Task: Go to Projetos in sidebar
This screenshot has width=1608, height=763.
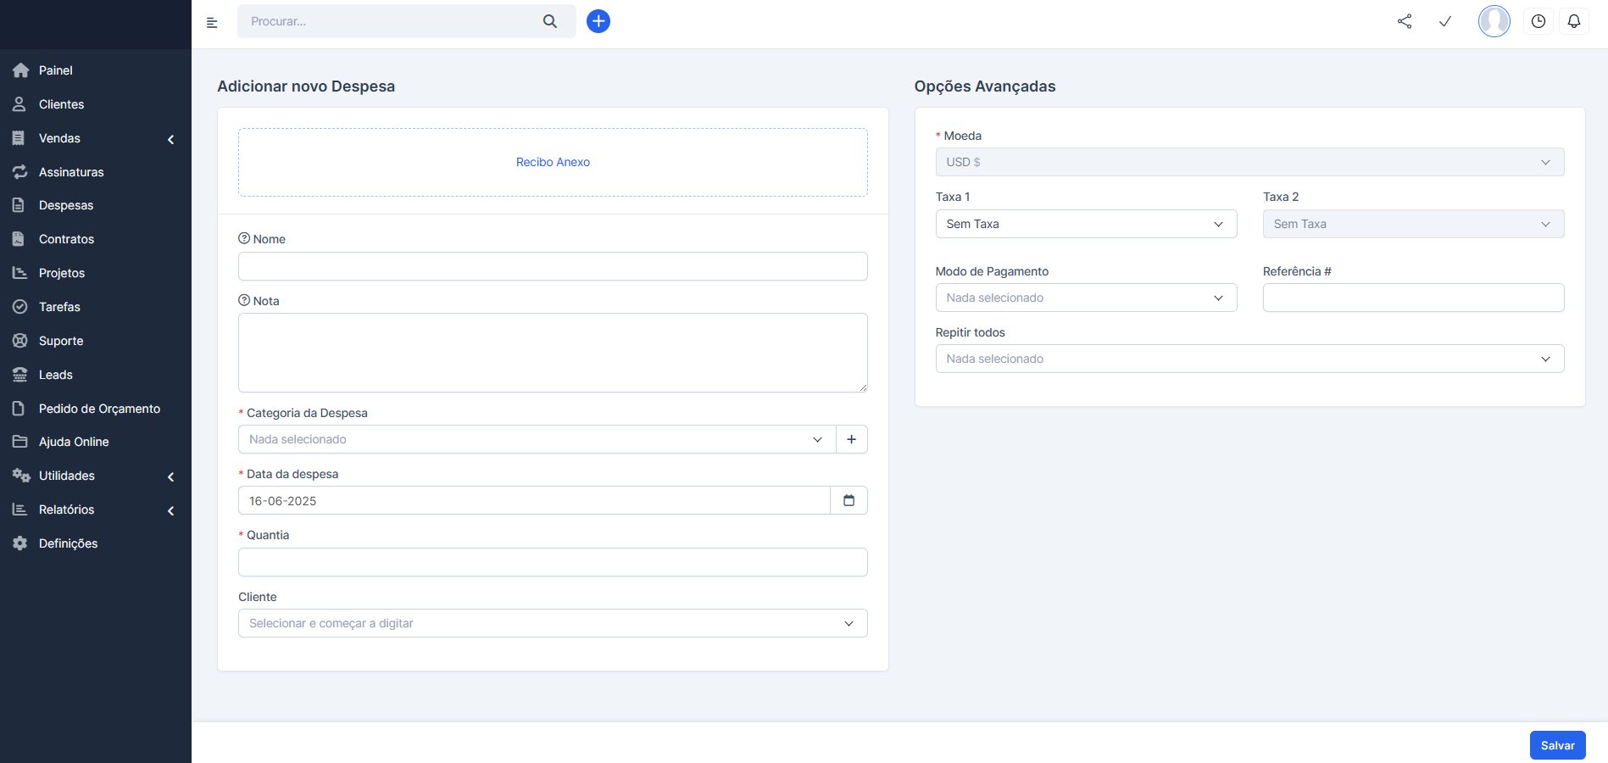Action: point(62,273)
